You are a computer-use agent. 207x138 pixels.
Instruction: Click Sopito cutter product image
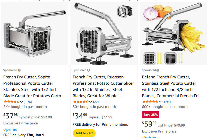pyautogui.click(x=35, y=33)
